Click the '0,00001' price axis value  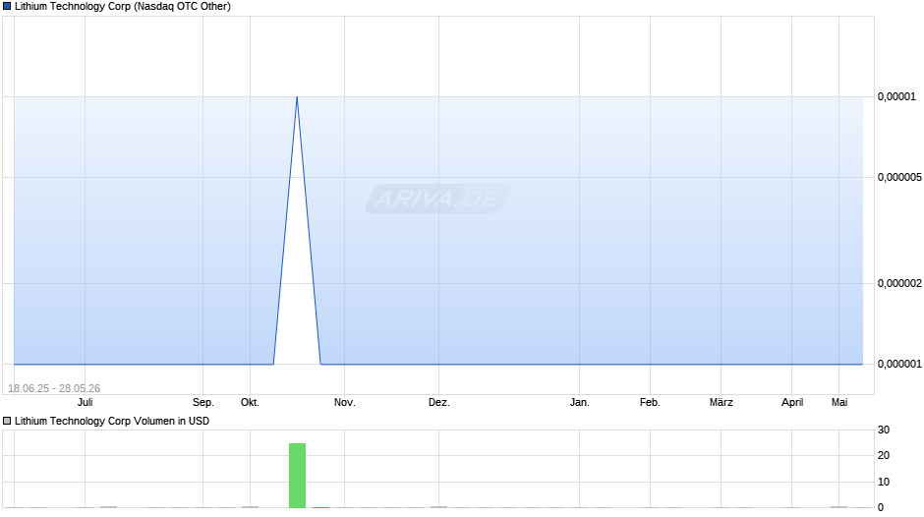click(x=896, y=96)
